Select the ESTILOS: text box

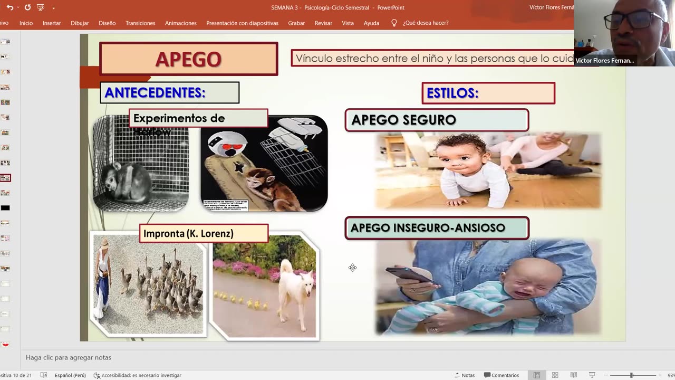click(x=488, y=93)
